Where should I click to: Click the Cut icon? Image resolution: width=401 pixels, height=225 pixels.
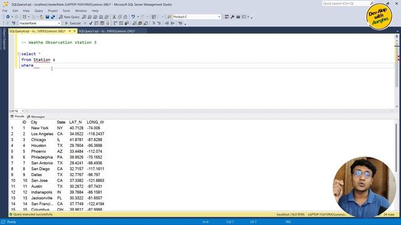114,17
